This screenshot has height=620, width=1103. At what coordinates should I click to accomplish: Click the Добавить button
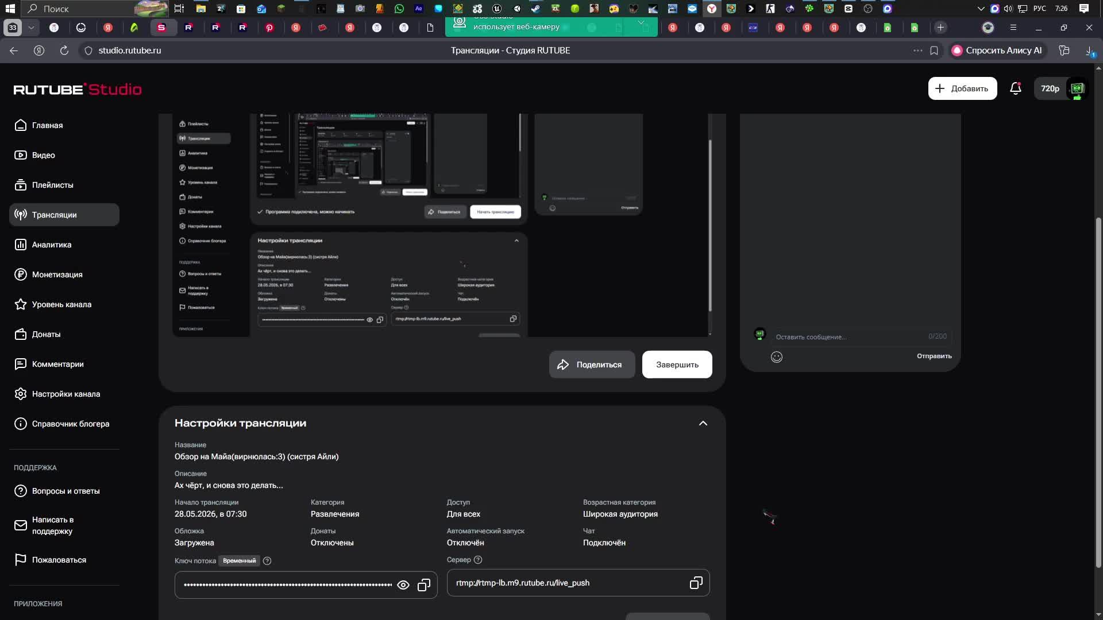pos(962,88)
